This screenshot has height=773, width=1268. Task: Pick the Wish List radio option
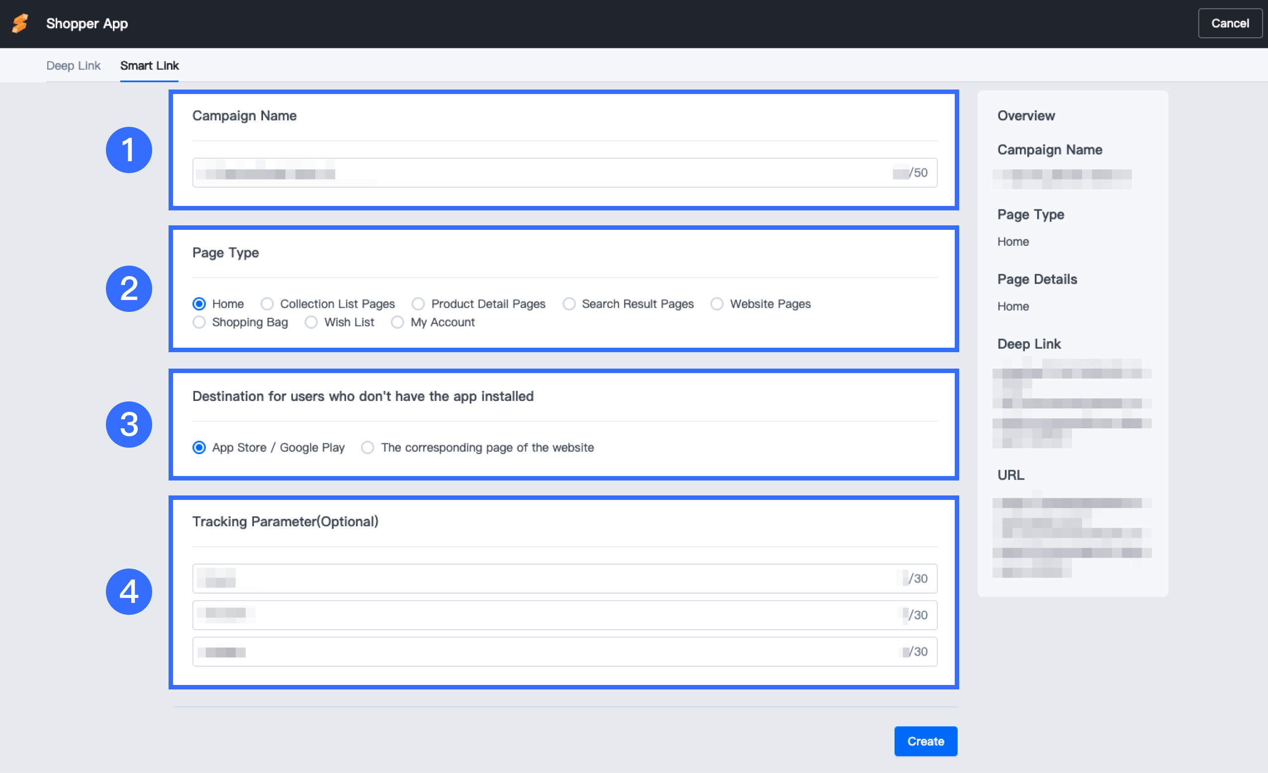(x=311, y=322)
